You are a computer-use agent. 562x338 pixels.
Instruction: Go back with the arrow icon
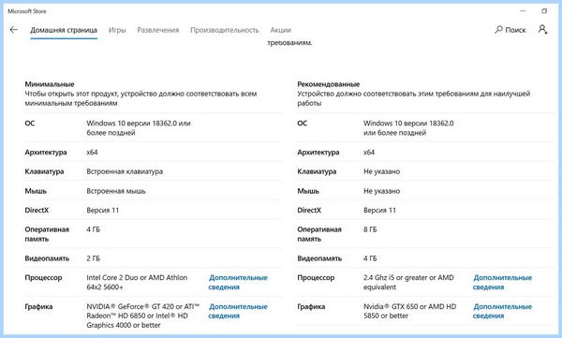point(14,30)
